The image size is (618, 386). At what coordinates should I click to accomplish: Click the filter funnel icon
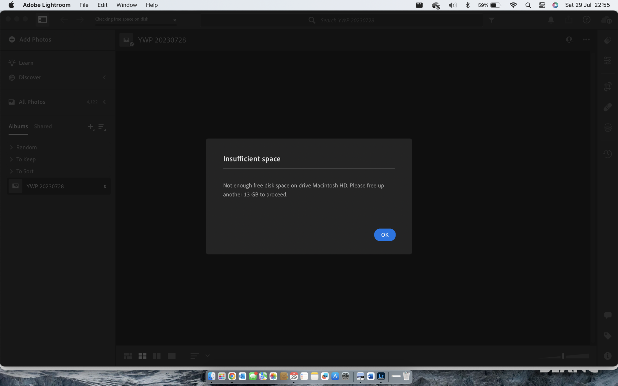(x=491, y=20)
